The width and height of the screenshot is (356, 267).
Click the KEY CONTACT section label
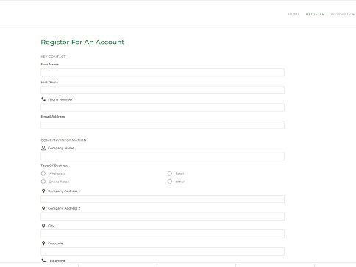click(x=53, y=57)
